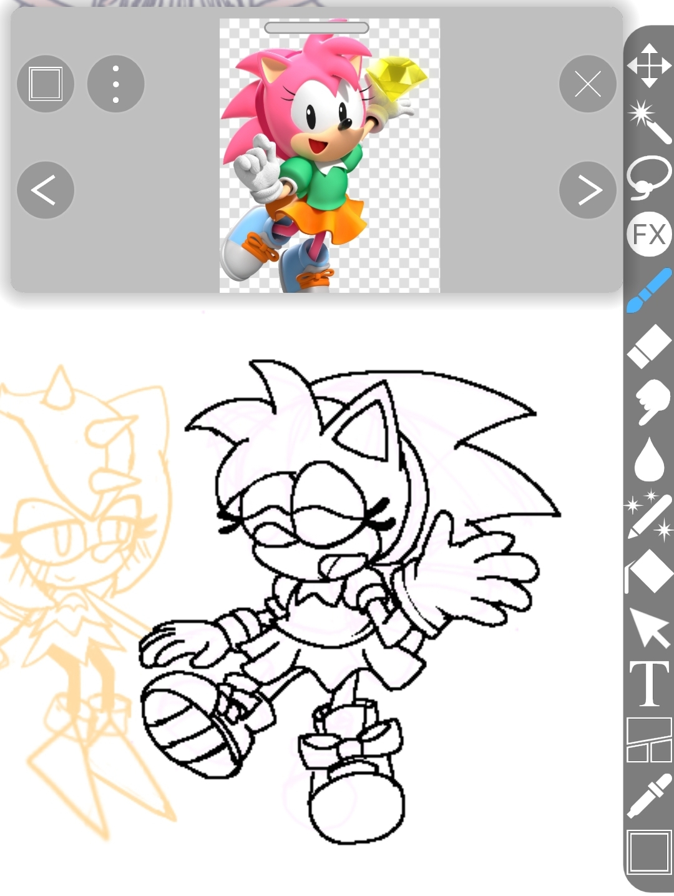
Task: Show the next reference image
Action: pyautogui.click(x=587, y=190)
